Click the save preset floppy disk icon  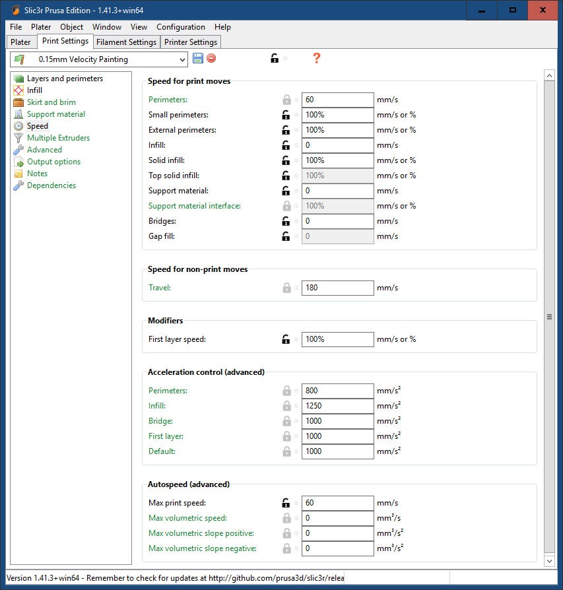click(197, 58)
